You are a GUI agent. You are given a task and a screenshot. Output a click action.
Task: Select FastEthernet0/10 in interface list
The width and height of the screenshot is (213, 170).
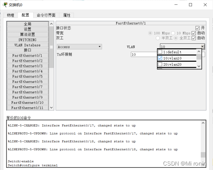click(x=28, y=103)
